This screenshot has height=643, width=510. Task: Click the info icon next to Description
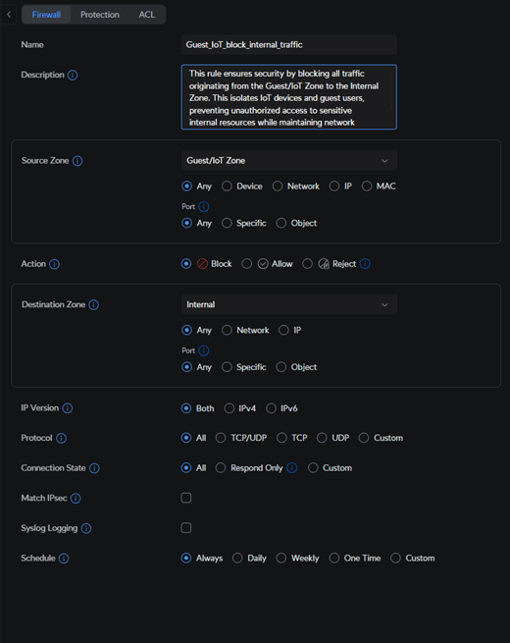73,75
